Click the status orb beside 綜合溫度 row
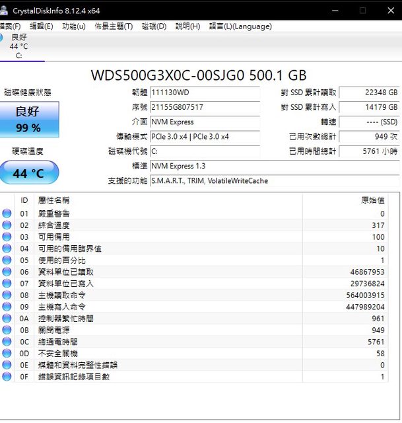 tap(7, 225)
